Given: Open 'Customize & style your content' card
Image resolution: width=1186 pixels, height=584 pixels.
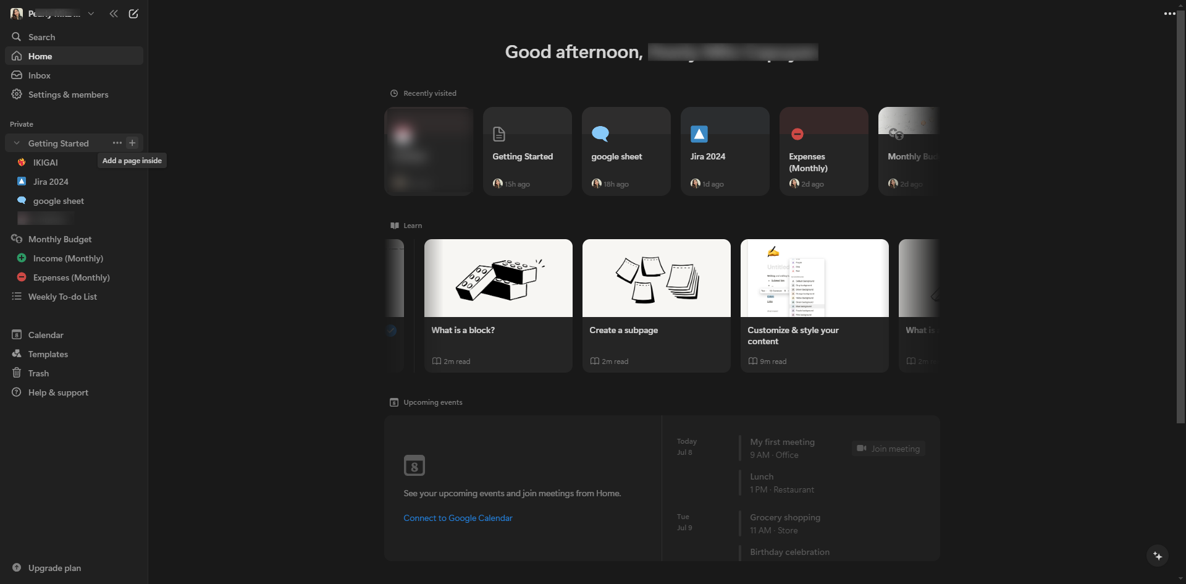Looking at the screenshot, I should click(815, 306).
